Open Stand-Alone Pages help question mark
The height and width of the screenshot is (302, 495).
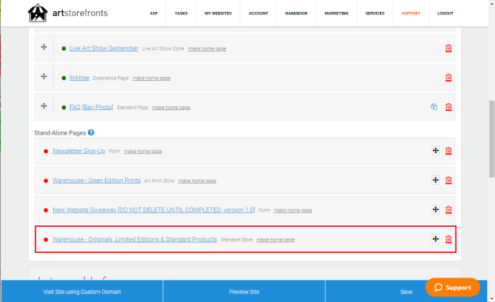91,132
